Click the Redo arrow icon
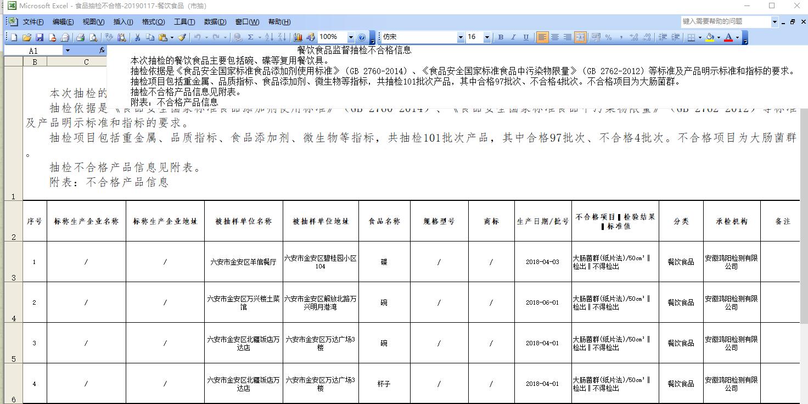This screenshot has height=404, width=808. pos(216,37)
